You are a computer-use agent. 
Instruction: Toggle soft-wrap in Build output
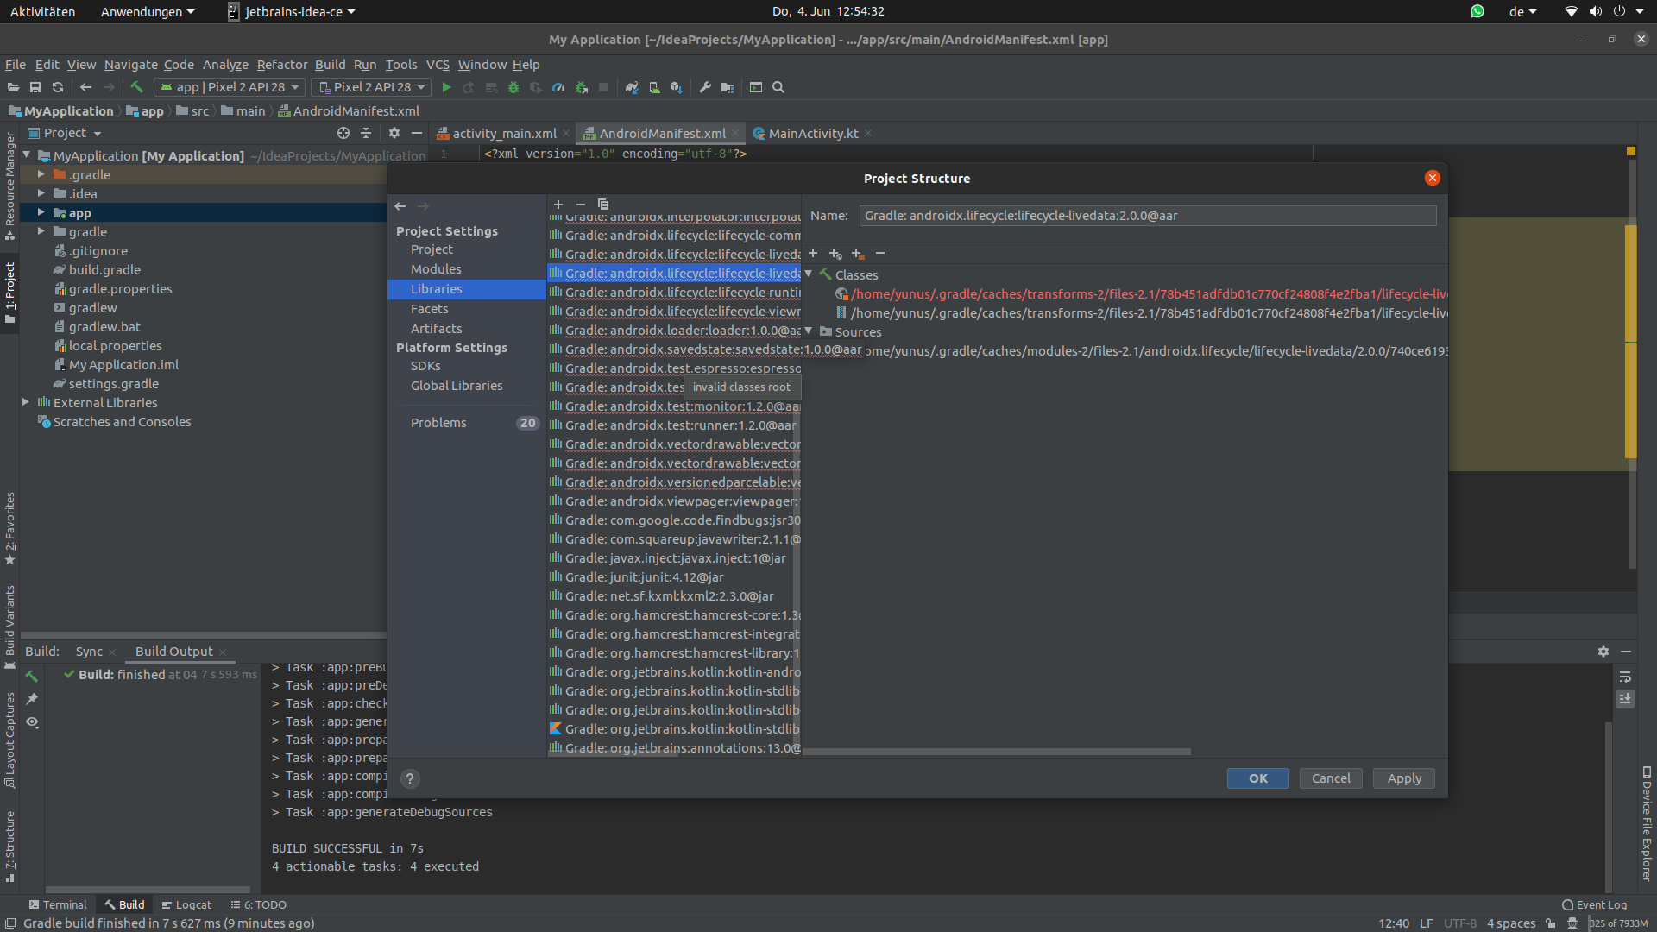pos(1625,677)
